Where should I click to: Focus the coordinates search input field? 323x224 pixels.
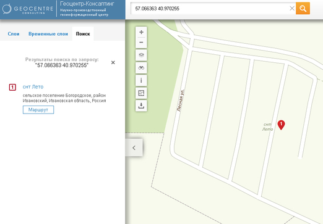coord(210,9)
